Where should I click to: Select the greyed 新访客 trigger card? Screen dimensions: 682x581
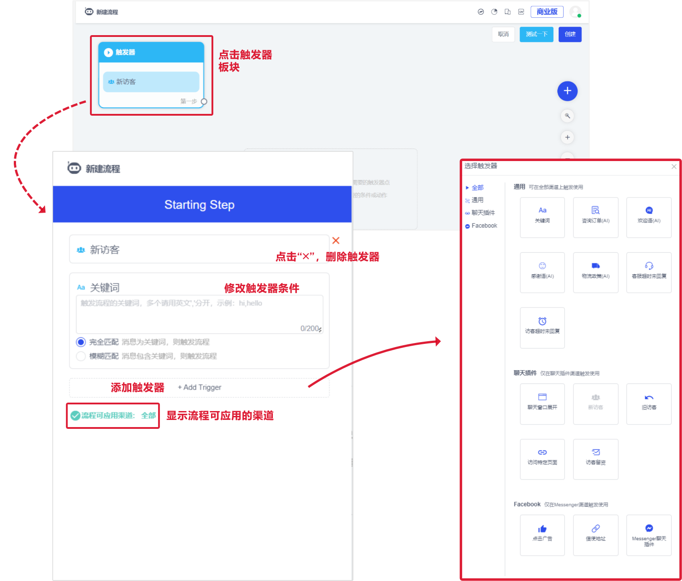coord(596,404)
